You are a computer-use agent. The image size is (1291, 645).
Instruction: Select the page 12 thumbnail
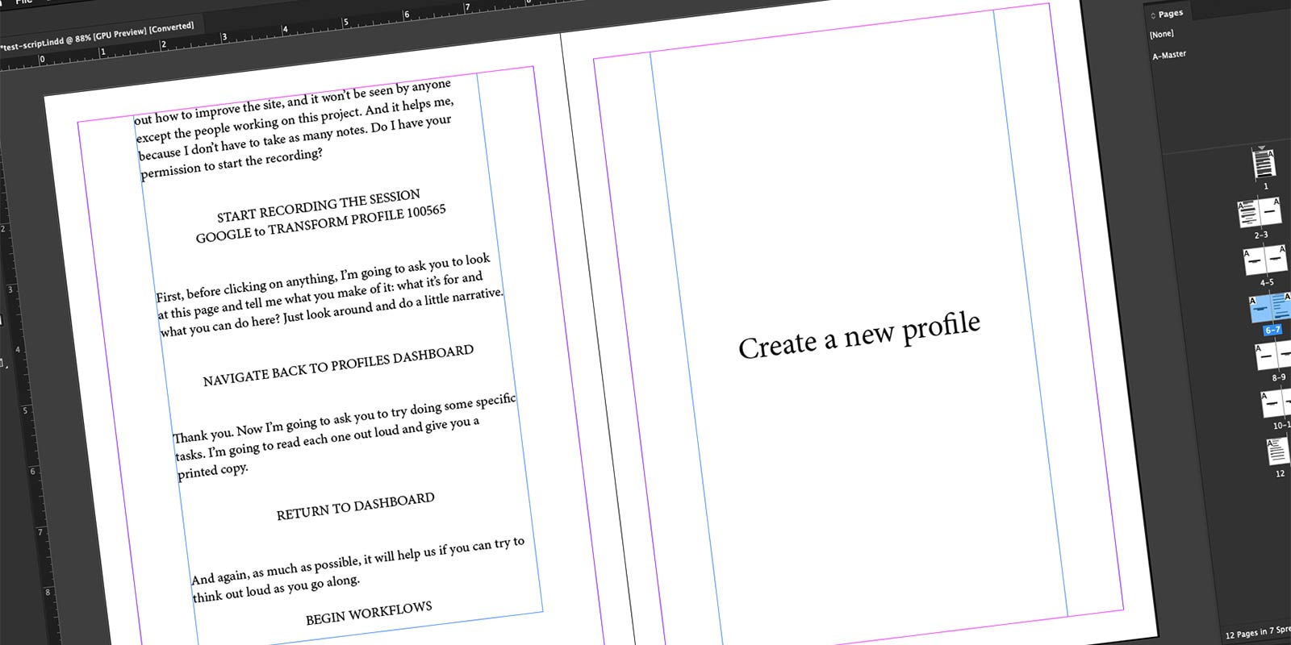pos(1276,451)
